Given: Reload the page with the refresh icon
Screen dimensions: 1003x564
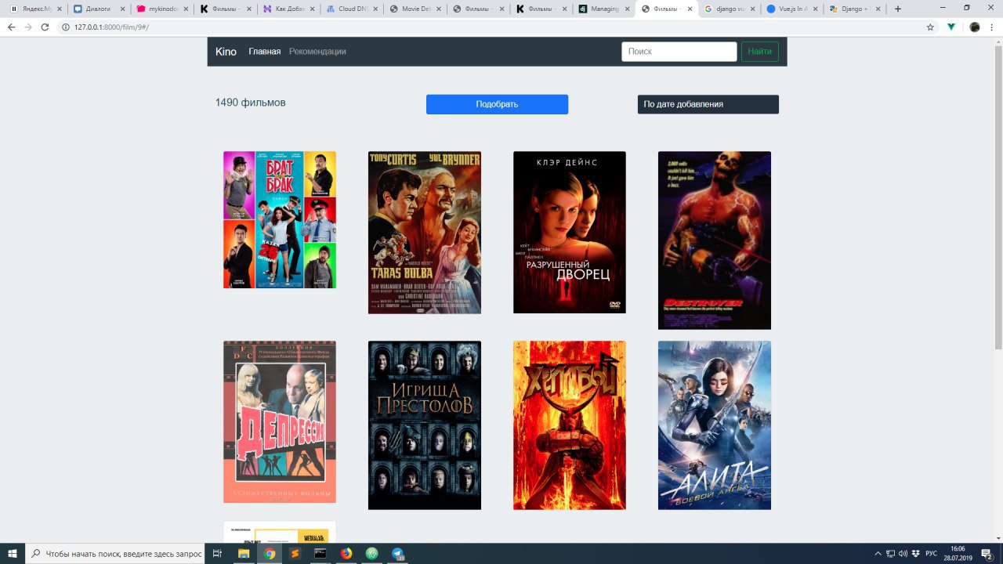Looking at the screenshot, I should click(45, 27).
